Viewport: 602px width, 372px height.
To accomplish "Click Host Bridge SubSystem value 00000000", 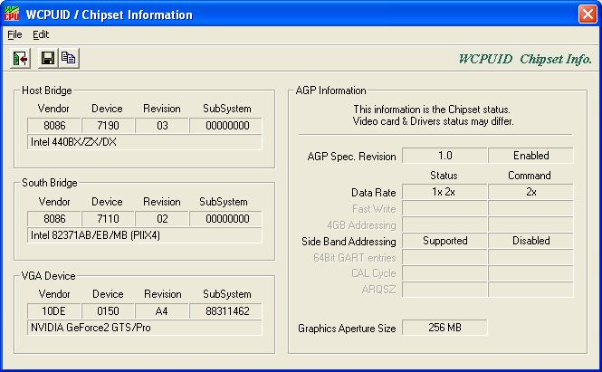I will pos(225,126).
